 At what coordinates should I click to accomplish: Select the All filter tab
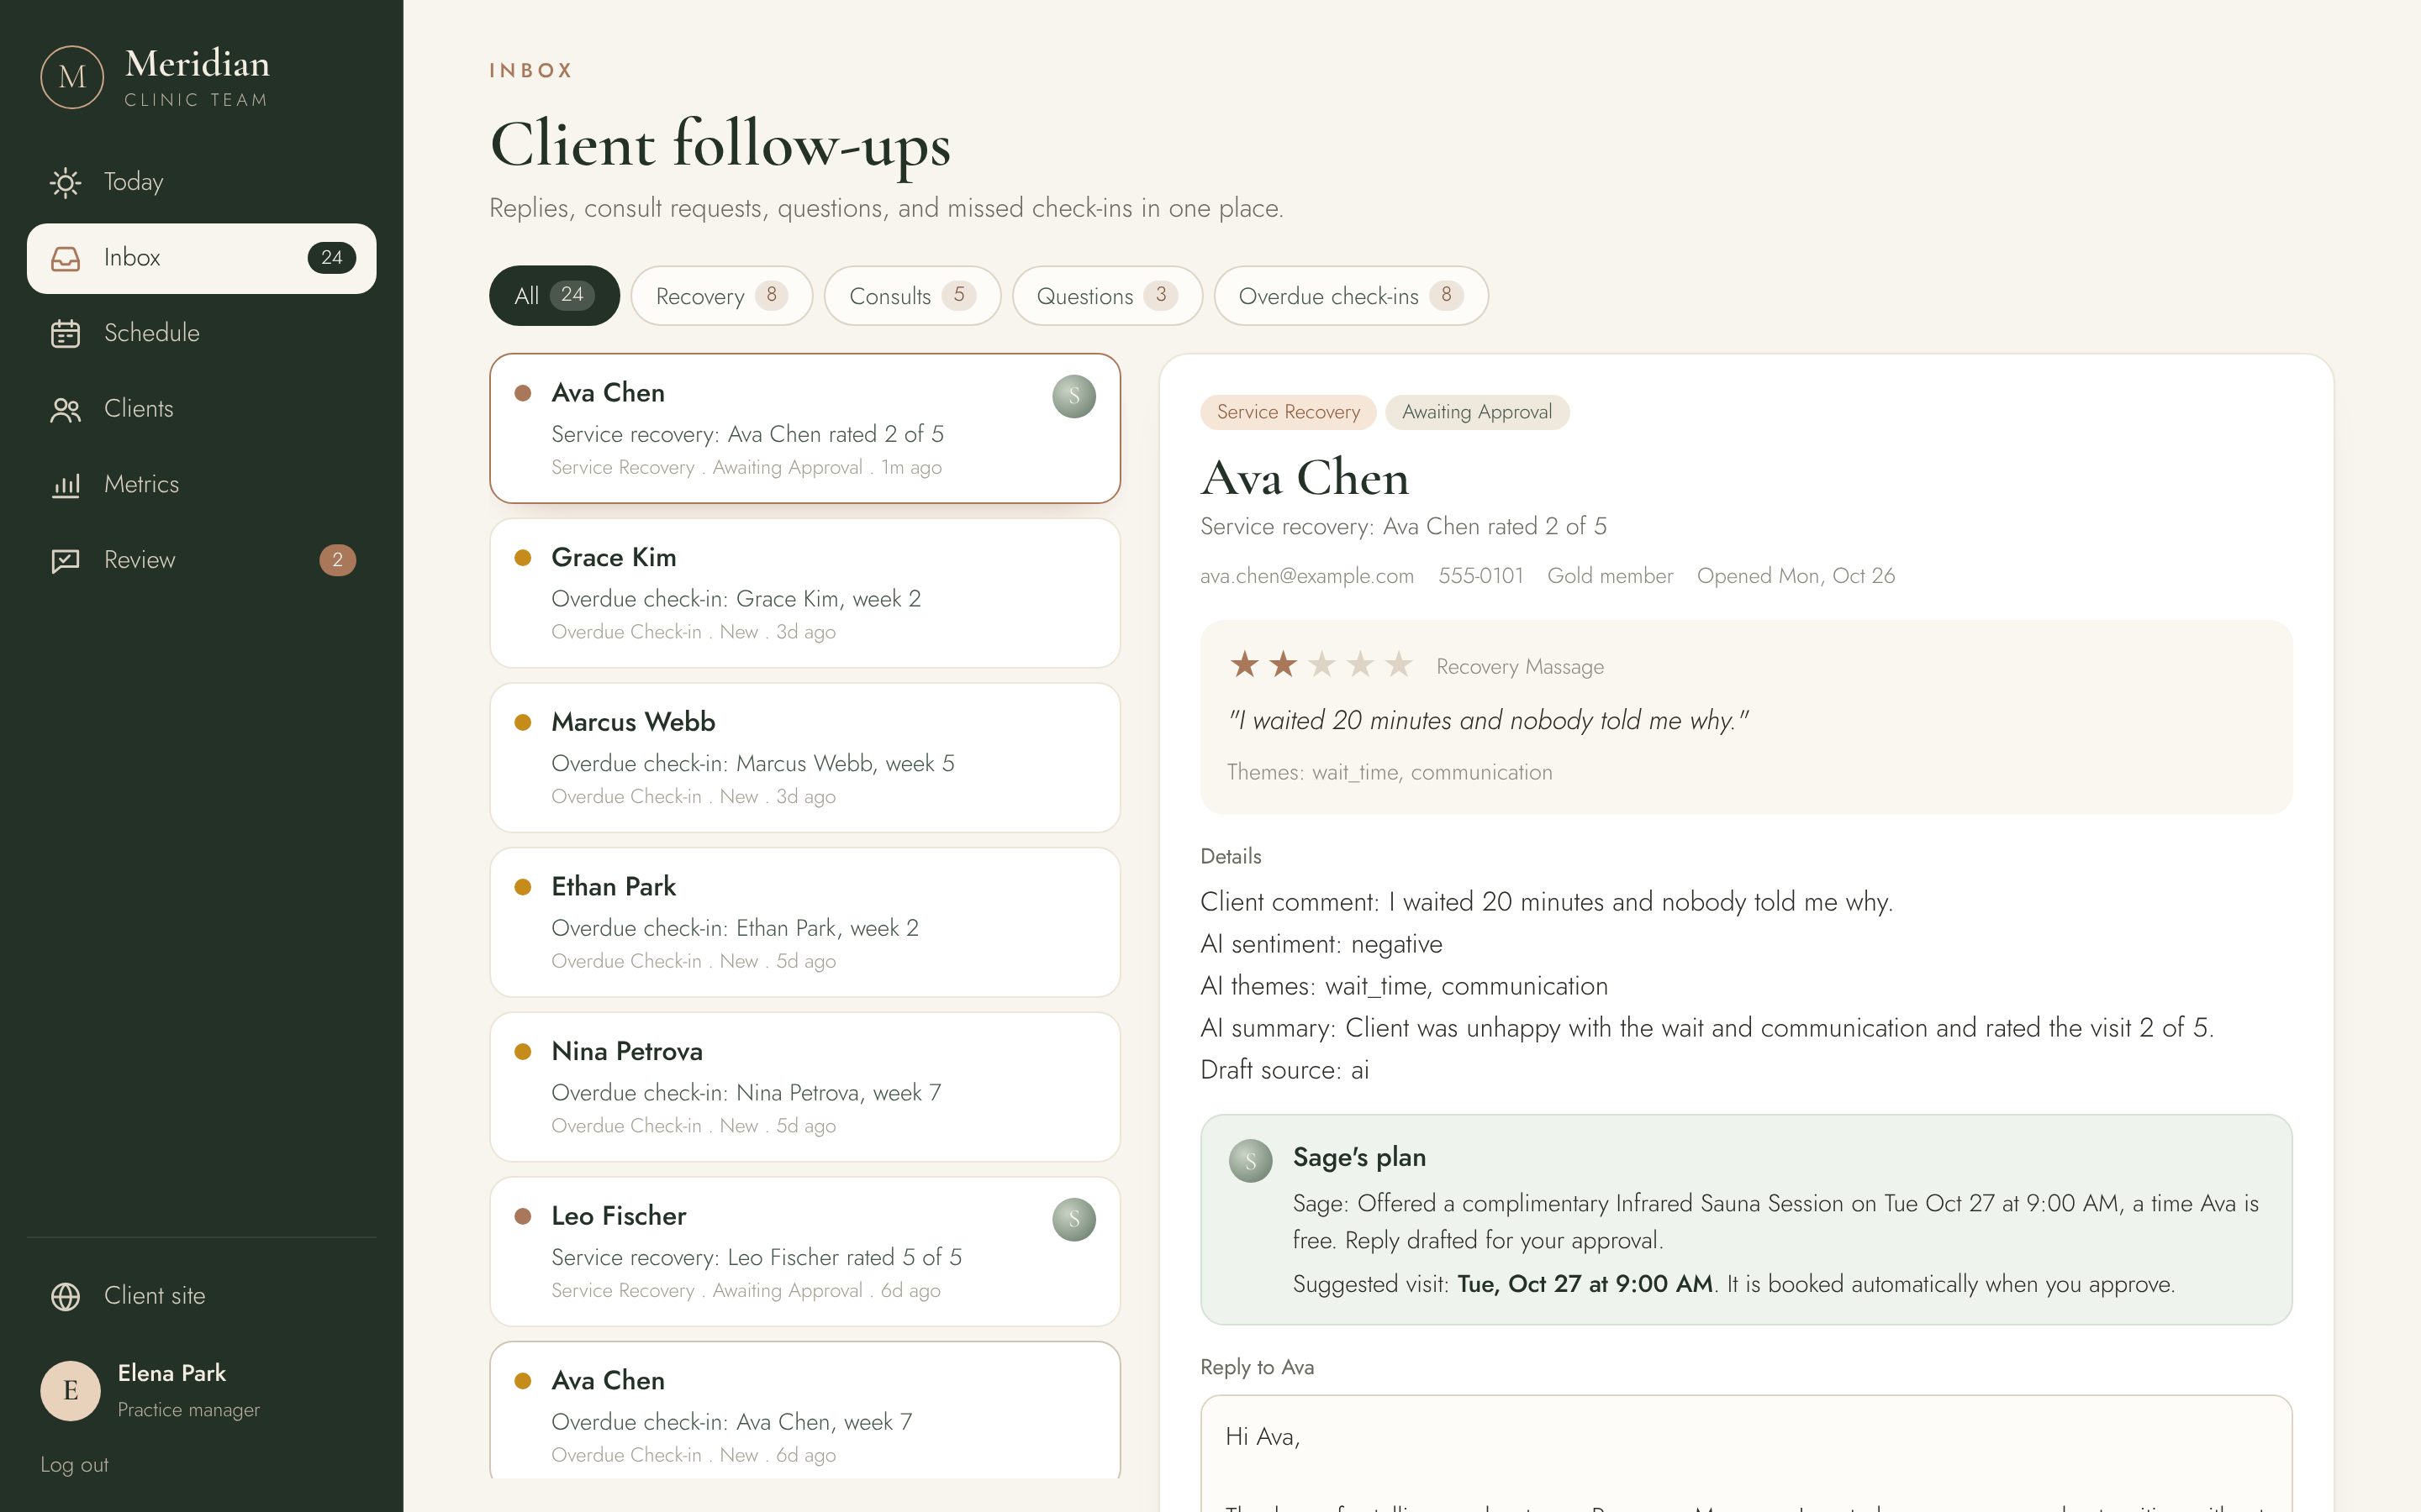click(554, 296)
